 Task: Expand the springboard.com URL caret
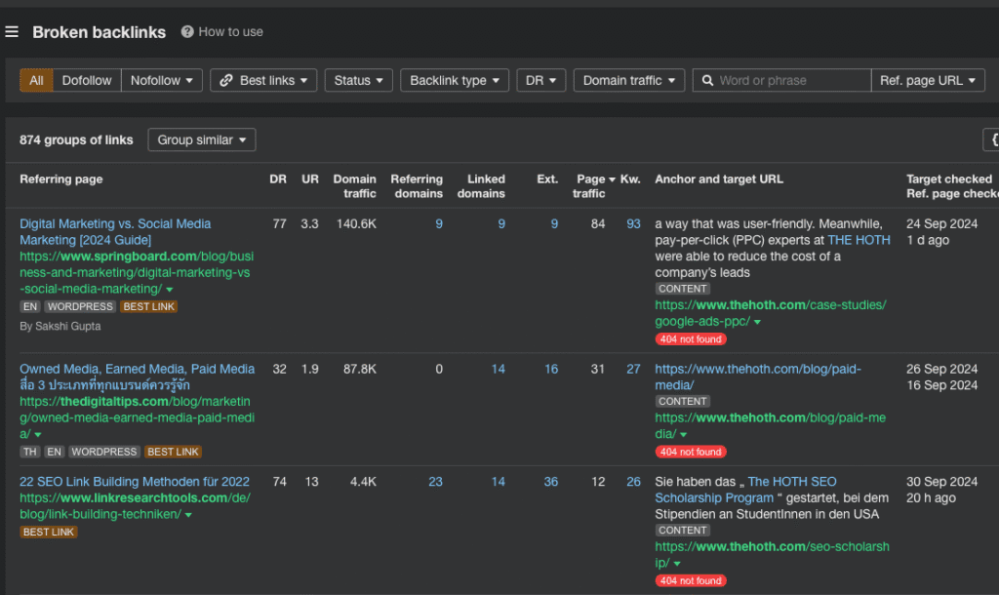[x=170, y=290]
